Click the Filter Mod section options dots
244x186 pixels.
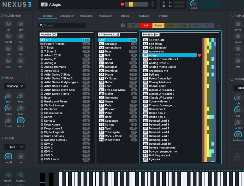(x=27, y=16)
